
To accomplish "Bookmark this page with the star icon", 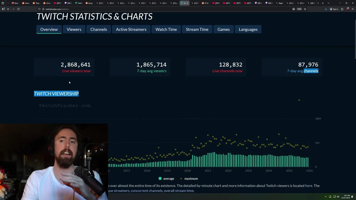I will click(305, 9).
